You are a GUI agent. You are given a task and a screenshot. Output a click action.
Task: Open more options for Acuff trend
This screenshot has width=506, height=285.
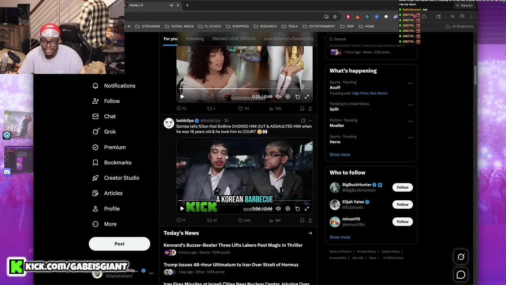410,84
